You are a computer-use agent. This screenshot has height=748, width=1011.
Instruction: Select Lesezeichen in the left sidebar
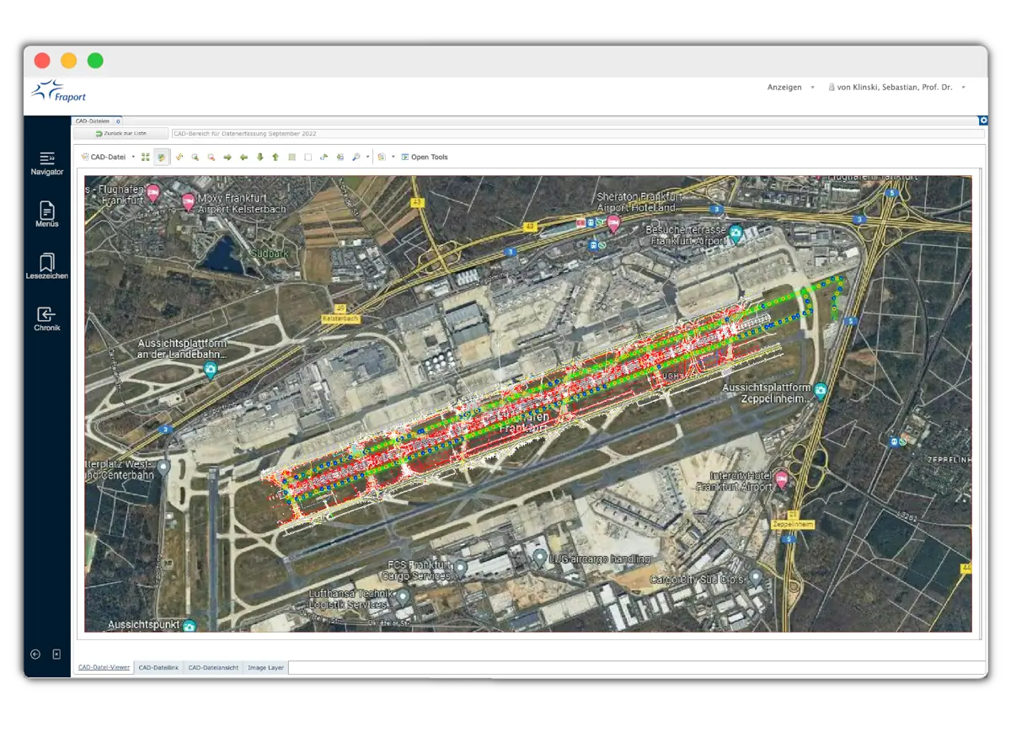coord(46,268)
